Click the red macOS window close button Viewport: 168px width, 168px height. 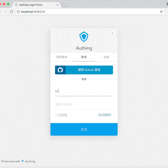(0, 4)
